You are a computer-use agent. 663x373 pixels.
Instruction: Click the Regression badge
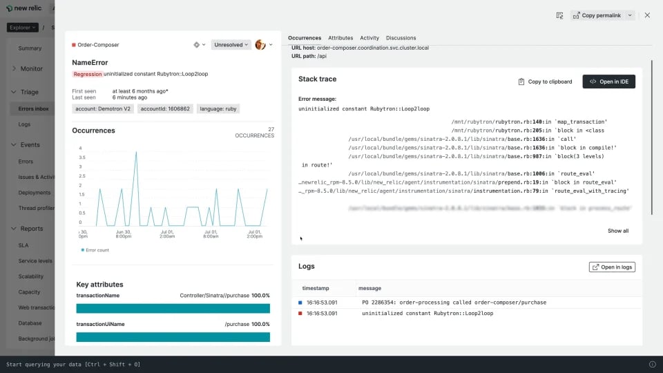88,74
